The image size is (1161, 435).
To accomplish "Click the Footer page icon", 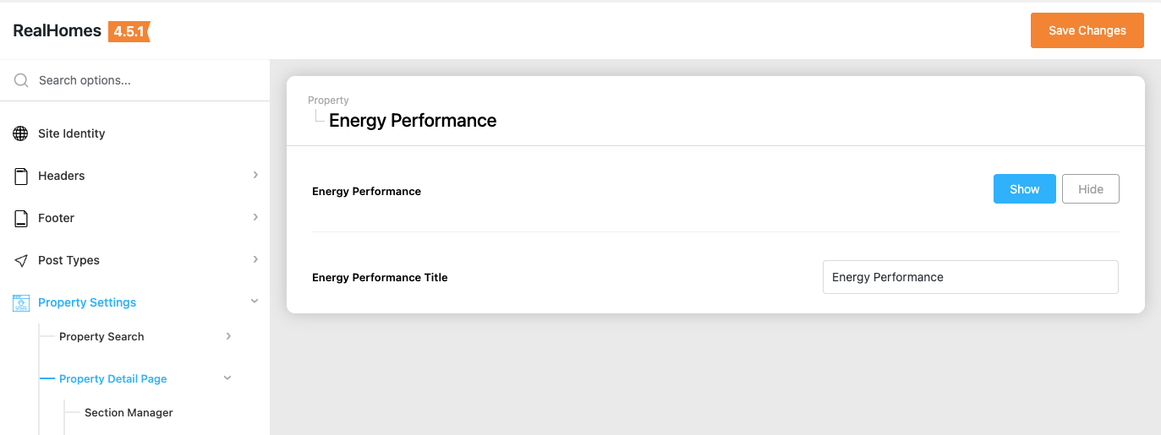I will pos(20,218).
